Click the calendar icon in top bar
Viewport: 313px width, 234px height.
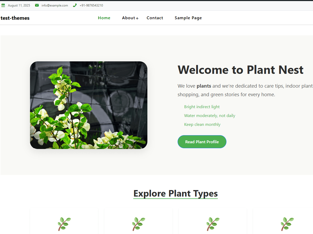pos(3,5)
